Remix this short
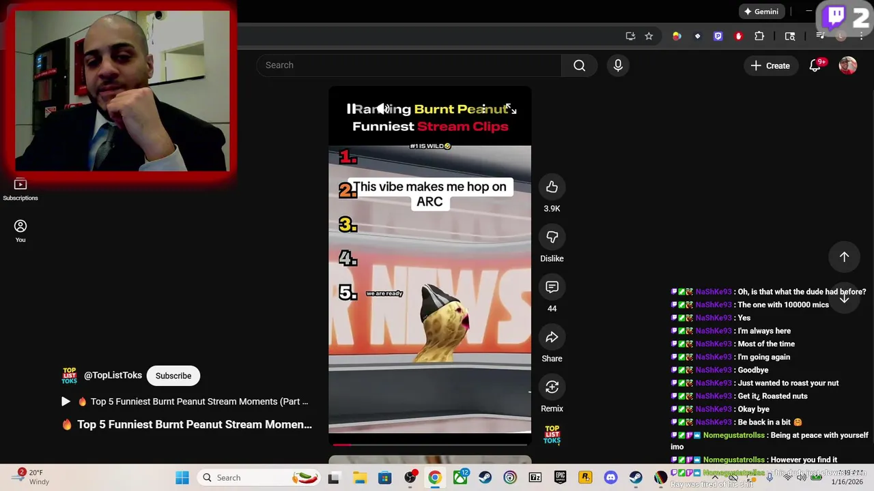Image resolution: width=874 pixels, height=491 pixels. (x=552, y=387)
